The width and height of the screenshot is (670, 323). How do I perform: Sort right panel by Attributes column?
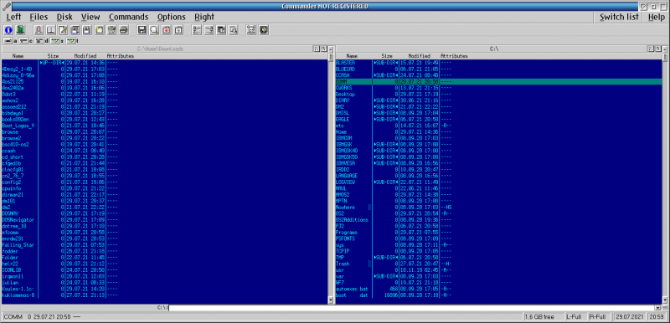(454, 56)
